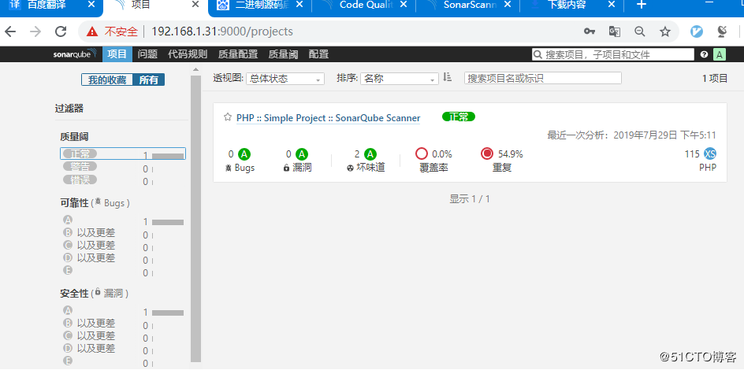Click the saved password key icon
Screen dimensions: 744x370
tap(590, 31)
